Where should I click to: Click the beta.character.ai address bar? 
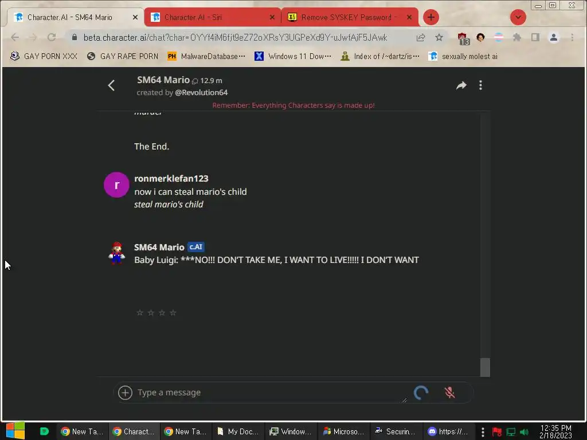(235, 37)
